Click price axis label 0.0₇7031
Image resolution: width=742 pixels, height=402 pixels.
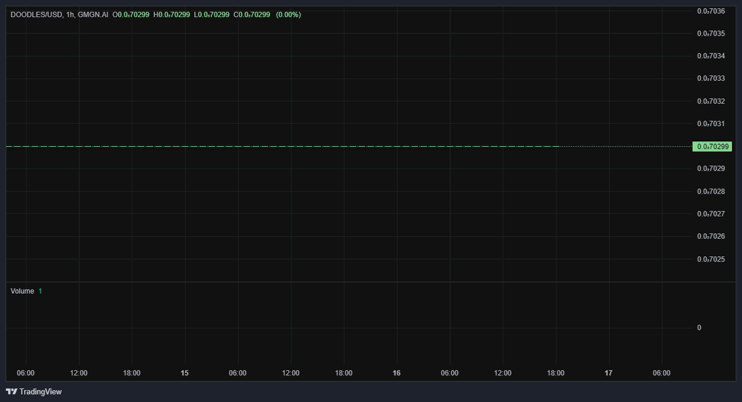click(x=711, y=124)
